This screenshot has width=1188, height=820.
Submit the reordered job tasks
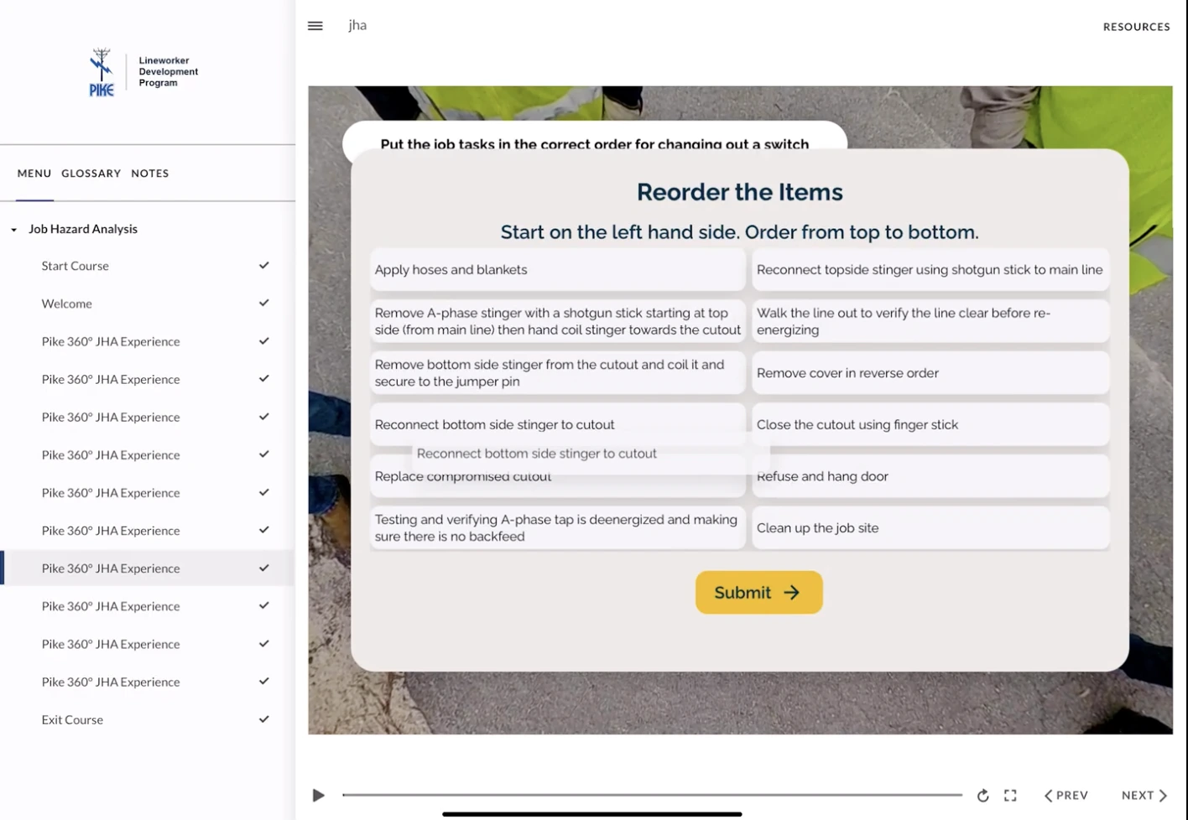758,592
